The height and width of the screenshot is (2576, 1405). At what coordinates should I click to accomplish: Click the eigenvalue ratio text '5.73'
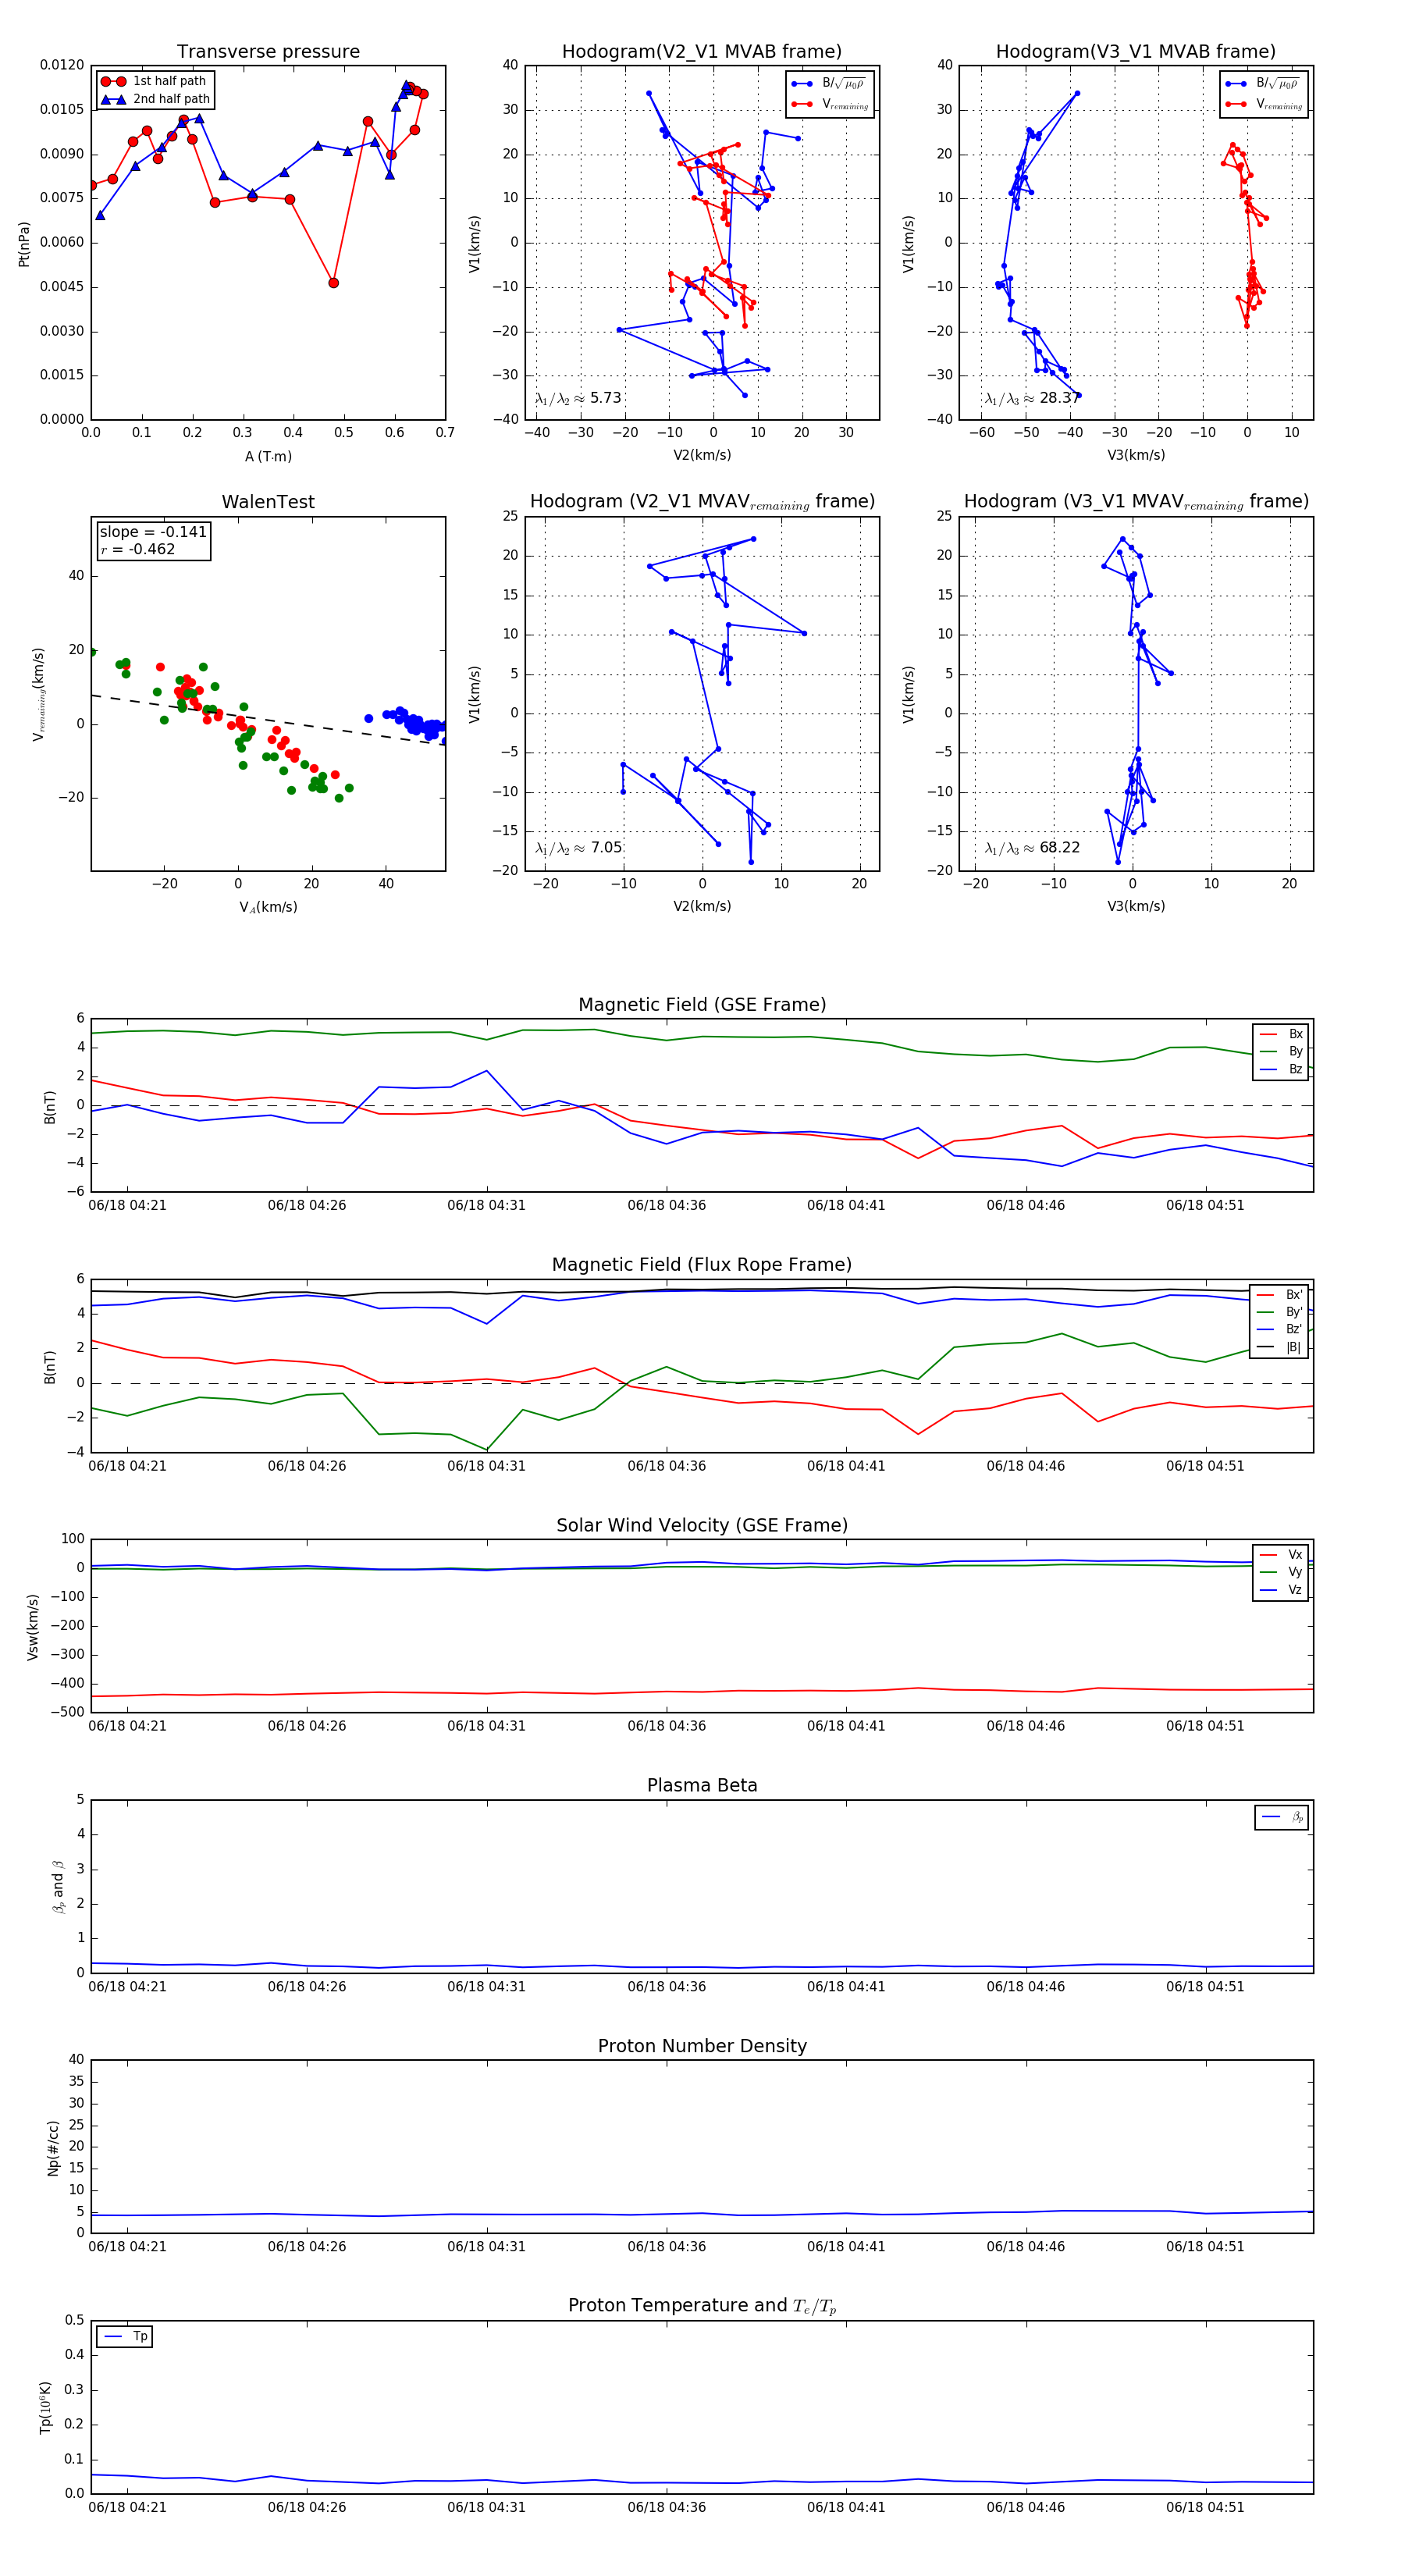click(x=606, y=398)
